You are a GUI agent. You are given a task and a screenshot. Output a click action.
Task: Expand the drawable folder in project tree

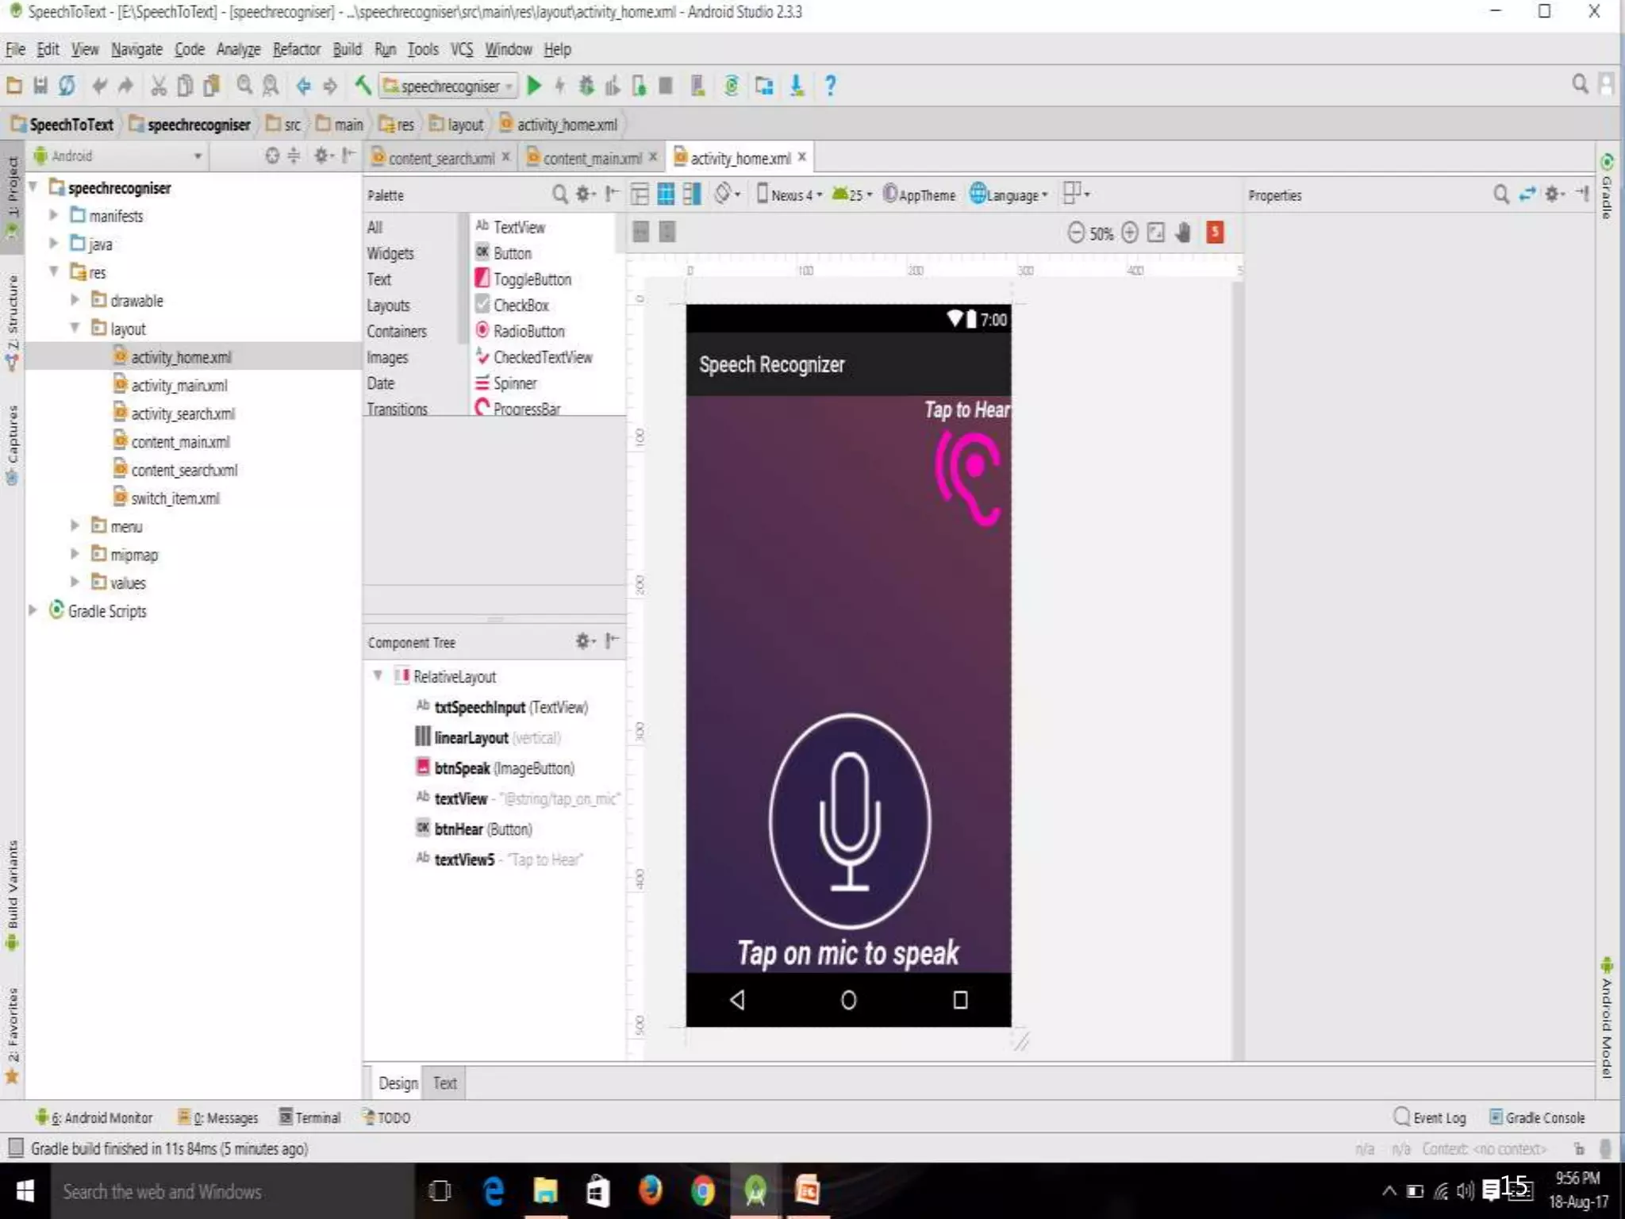tap(75, 300)
